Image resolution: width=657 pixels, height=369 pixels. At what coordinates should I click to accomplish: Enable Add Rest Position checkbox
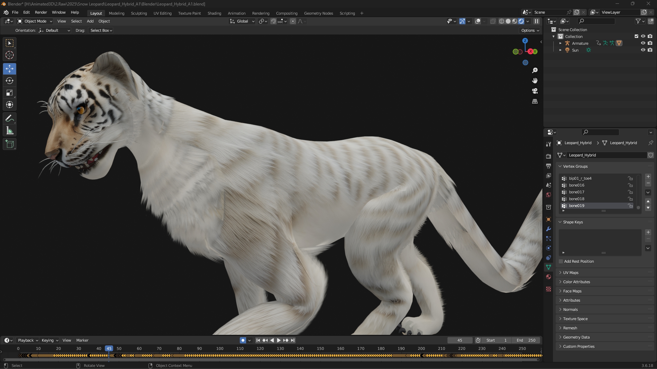(x=561, y=261)
